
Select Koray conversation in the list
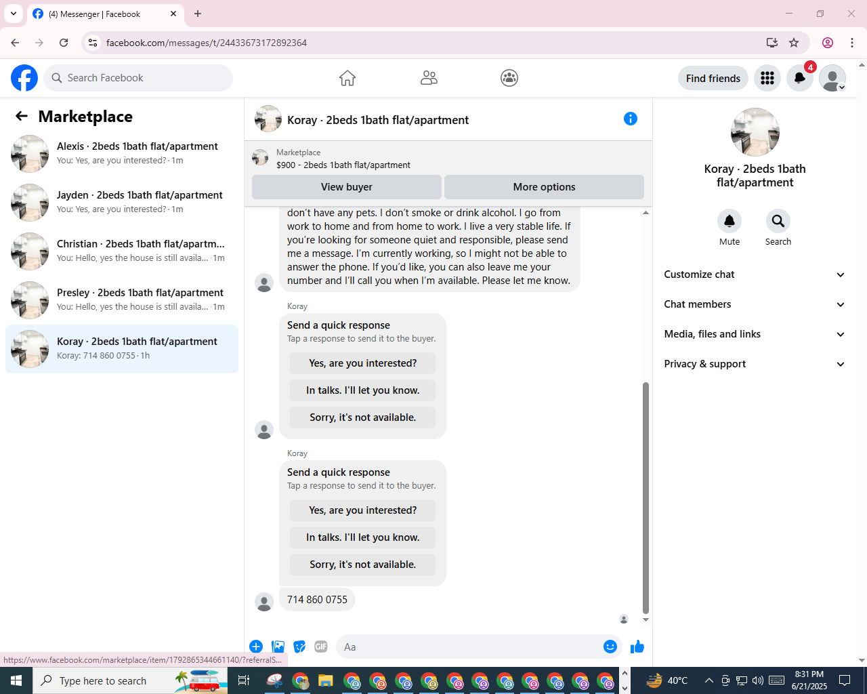122,349
